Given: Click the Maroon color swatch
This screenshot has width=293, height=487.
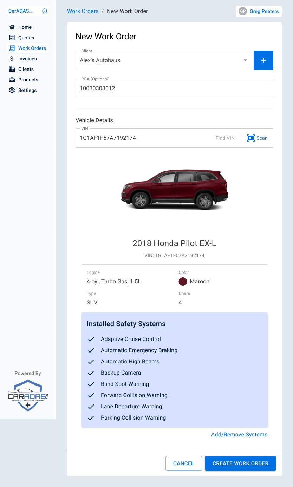Looking at the screenshot, I should (183, 282).
